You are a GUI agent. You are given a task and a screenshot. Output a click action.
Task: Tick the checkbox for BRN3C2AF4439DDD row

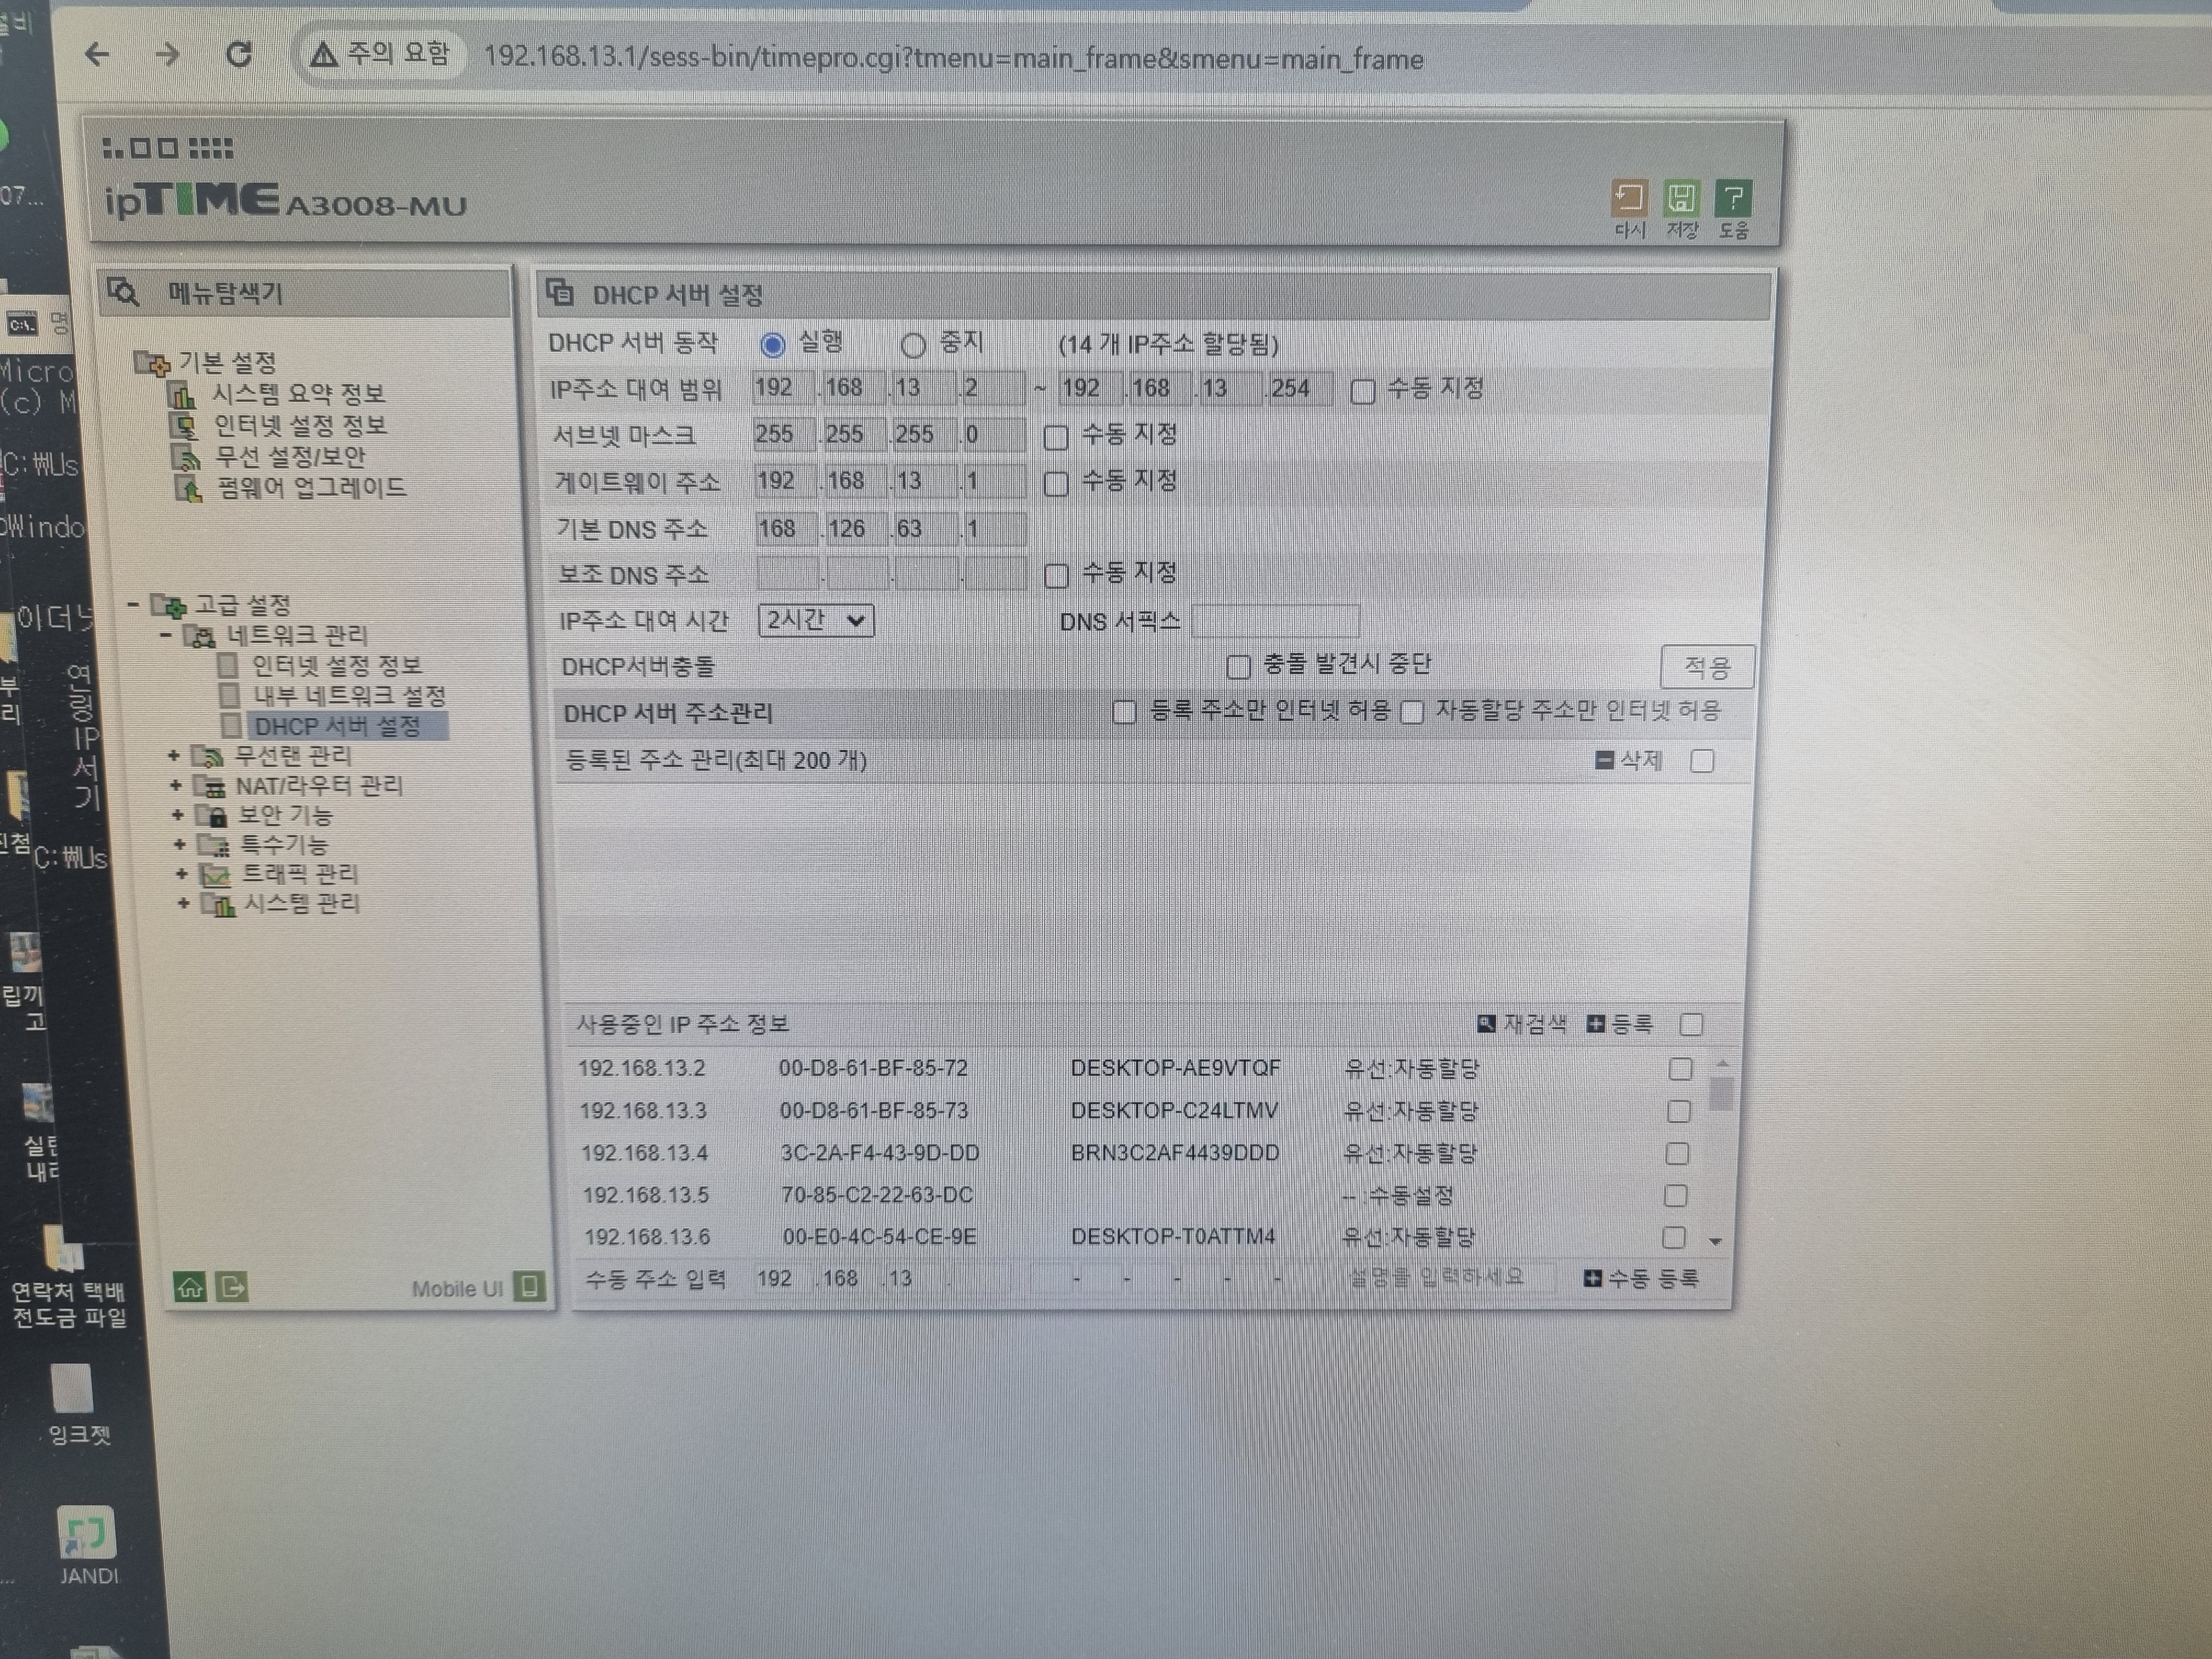1677,1153
